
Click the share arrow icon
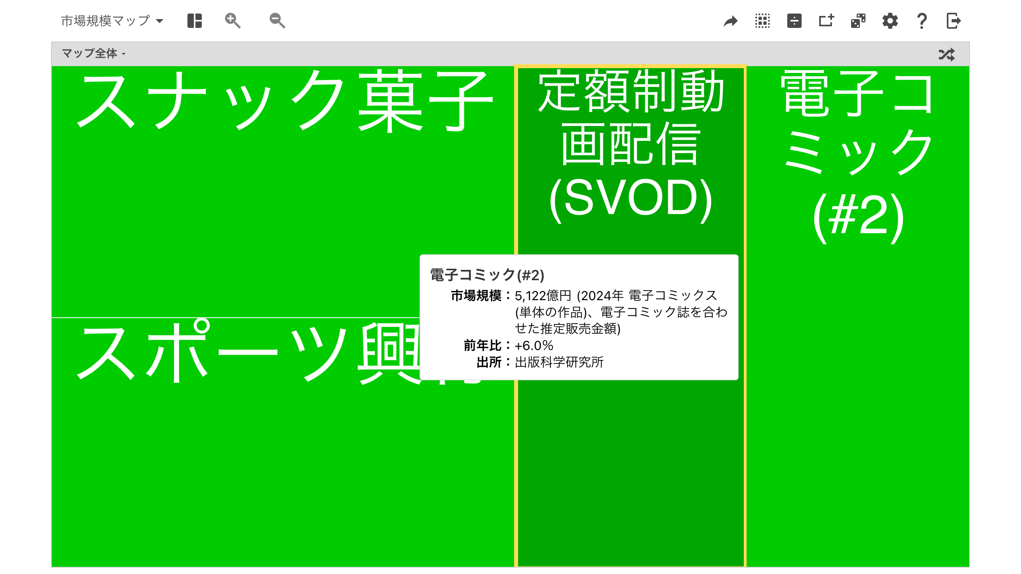coord(731,21)
